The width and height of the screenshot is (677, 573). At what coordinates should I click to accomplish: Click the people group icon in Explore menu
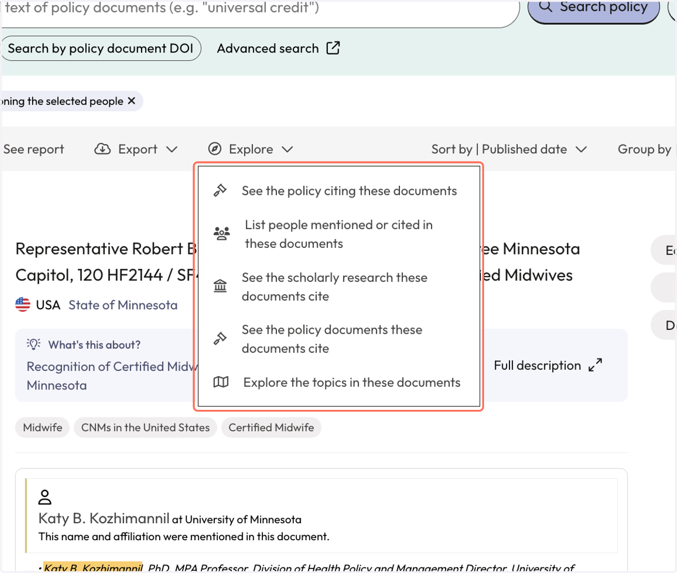tap(222, 233)
